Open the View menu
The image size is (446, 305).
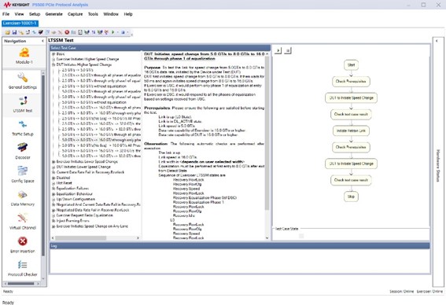point(19,14)
